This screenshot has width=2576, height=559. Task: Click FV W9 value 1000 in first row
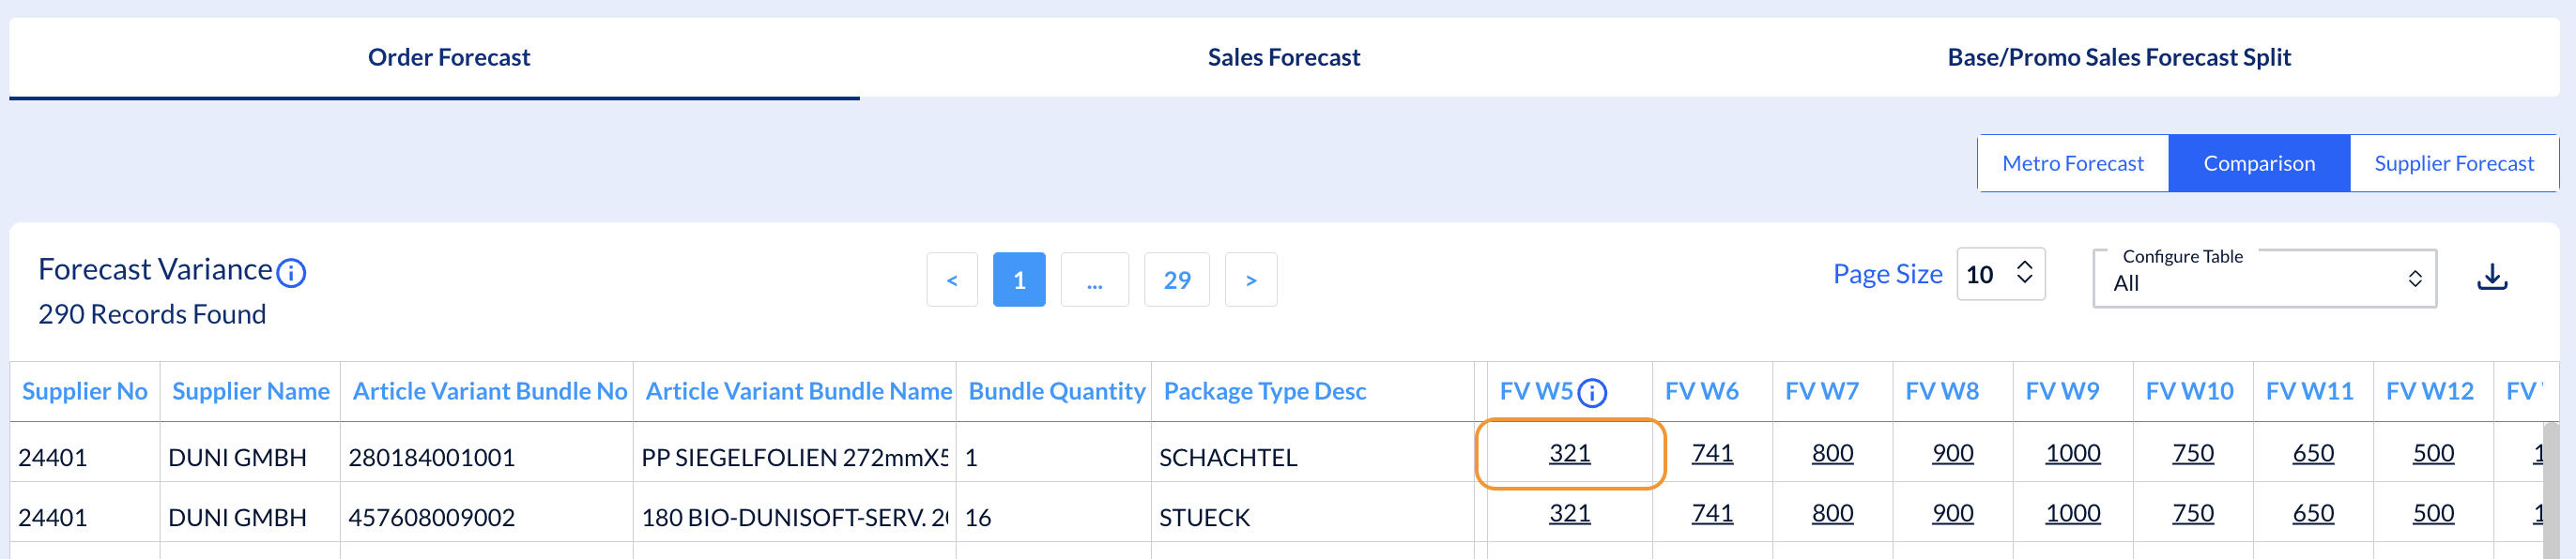[x=2072, y=453]
